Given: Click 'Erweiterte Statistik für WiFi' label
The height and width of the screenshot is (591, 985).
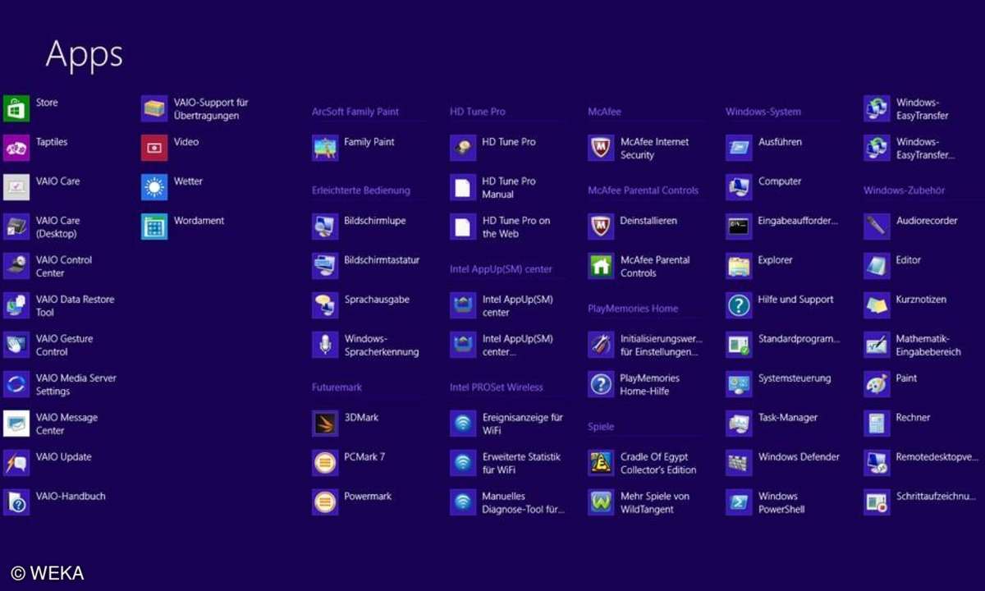Looking at the screenshot, I should pyautogui.click(x=521, y=464).
